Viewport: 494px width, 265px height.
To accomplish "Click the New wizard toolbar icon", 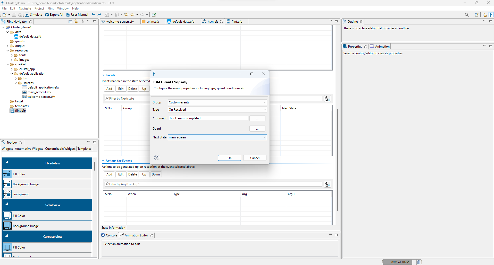I will (x=4, y=15).
